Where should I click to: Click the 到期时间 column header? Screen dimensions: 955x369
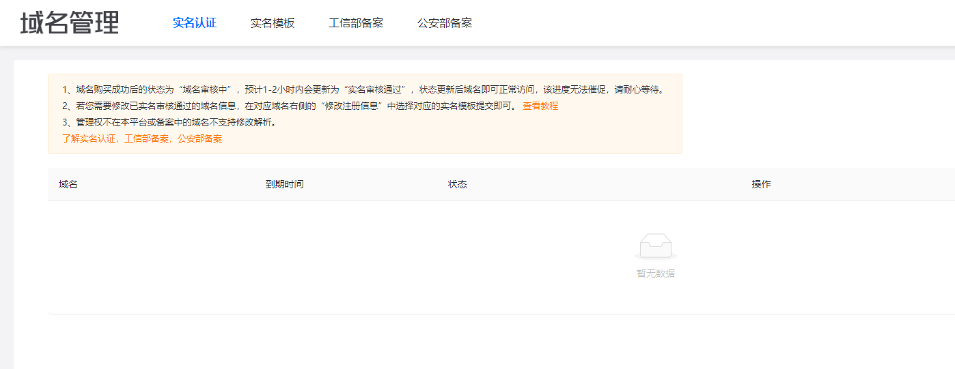click(285, 184)
